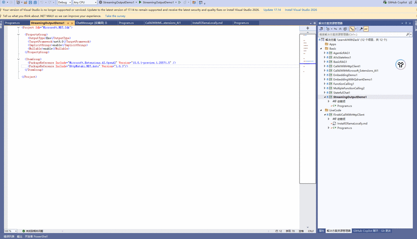Select Program.cs under StreamingOutputDemo1
The image size is (417, 239).
pos(344,106)
